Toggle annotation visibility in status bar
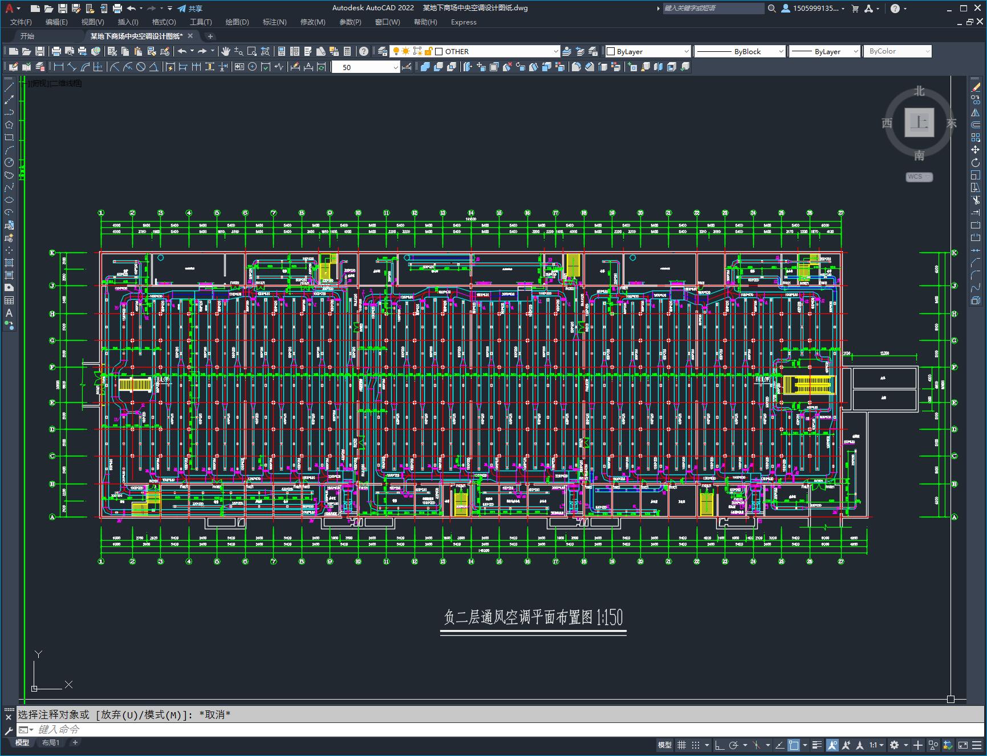Image resolution: width=987 pixels, height=756 pixels. 832,745
